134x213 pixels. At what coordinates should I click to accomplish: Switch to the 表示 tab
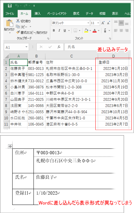(115, 14)
